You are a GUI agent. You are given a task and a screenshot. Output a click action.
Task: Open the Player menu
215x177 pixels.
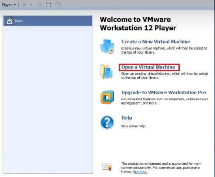9,5
